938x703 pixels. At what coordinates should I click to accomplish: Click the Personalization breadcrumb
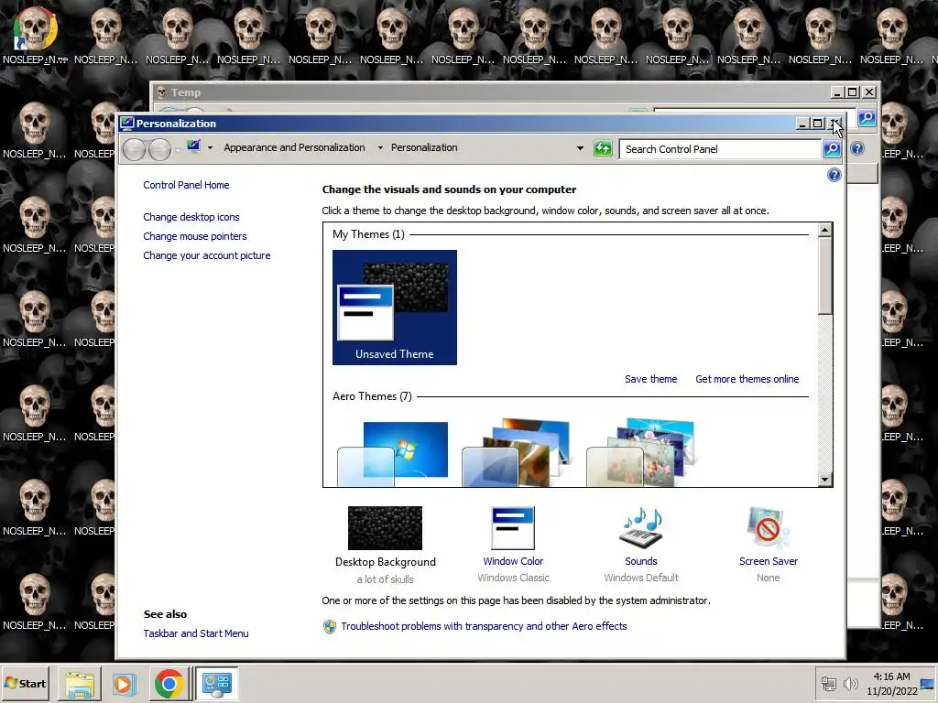click(424, 147)
